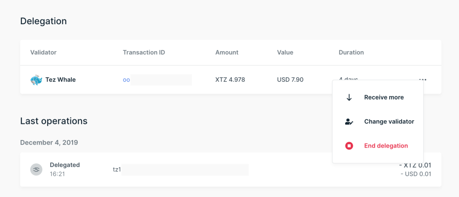Screen dimensions: 459x197
Task: Click the Duration column header
Action: 351,53
